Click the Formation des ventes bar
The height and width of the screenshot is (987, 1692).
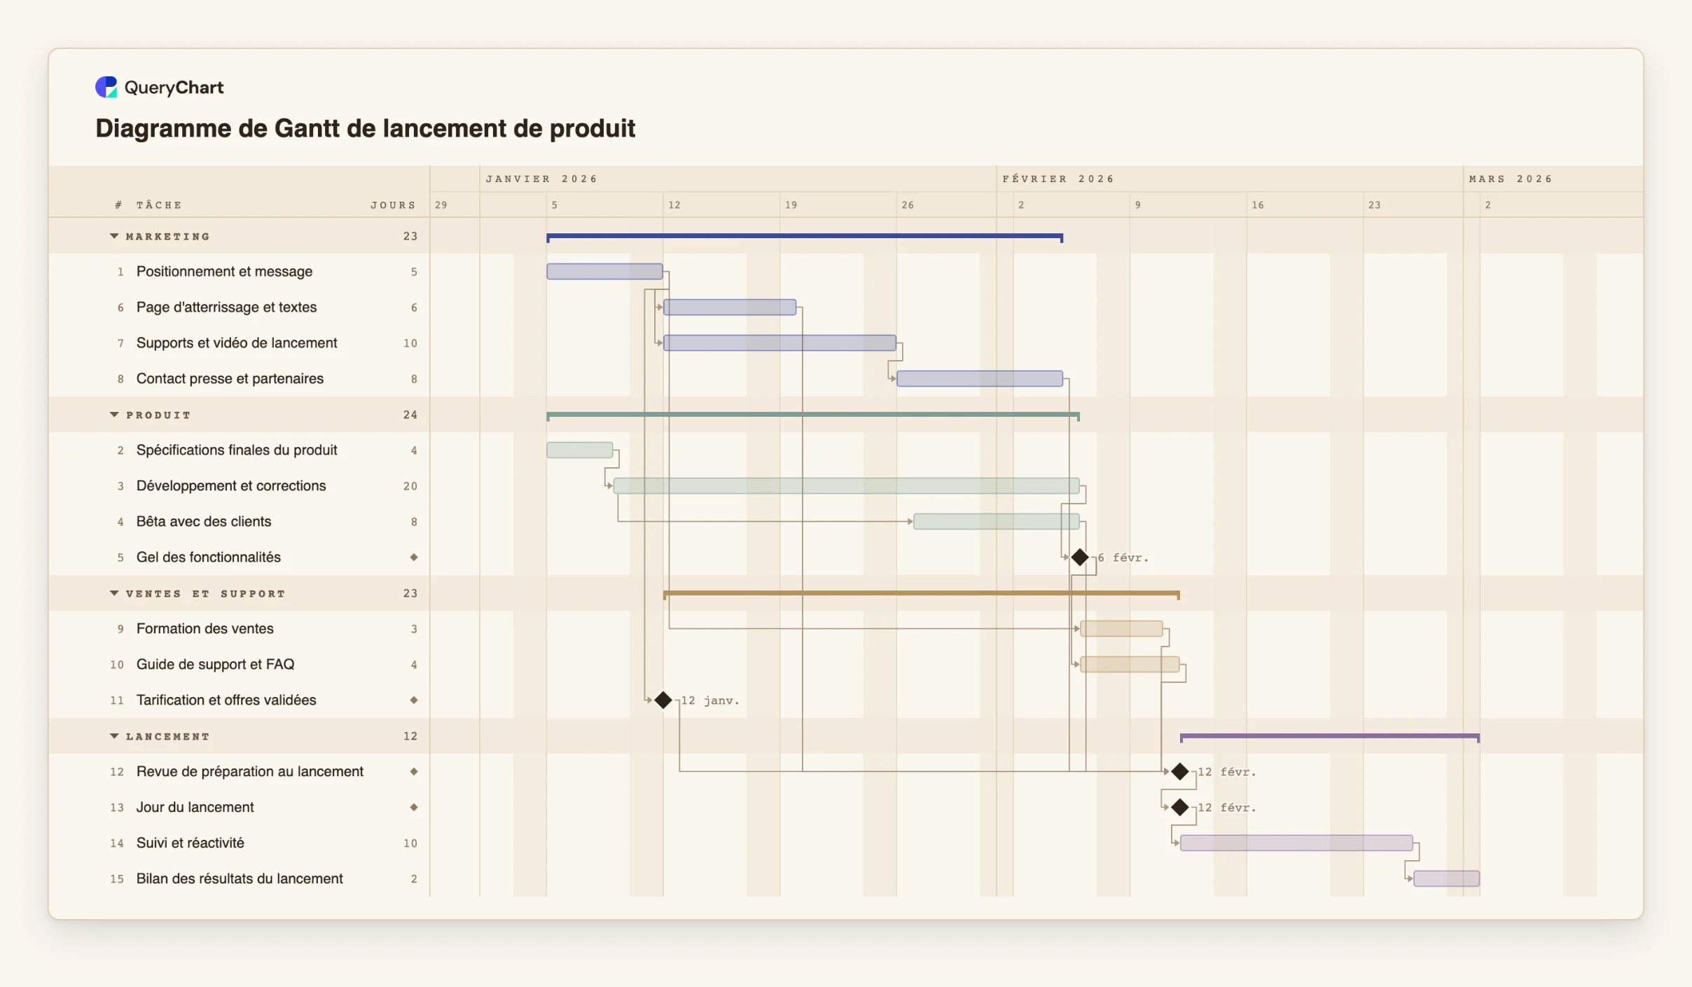1121,628
